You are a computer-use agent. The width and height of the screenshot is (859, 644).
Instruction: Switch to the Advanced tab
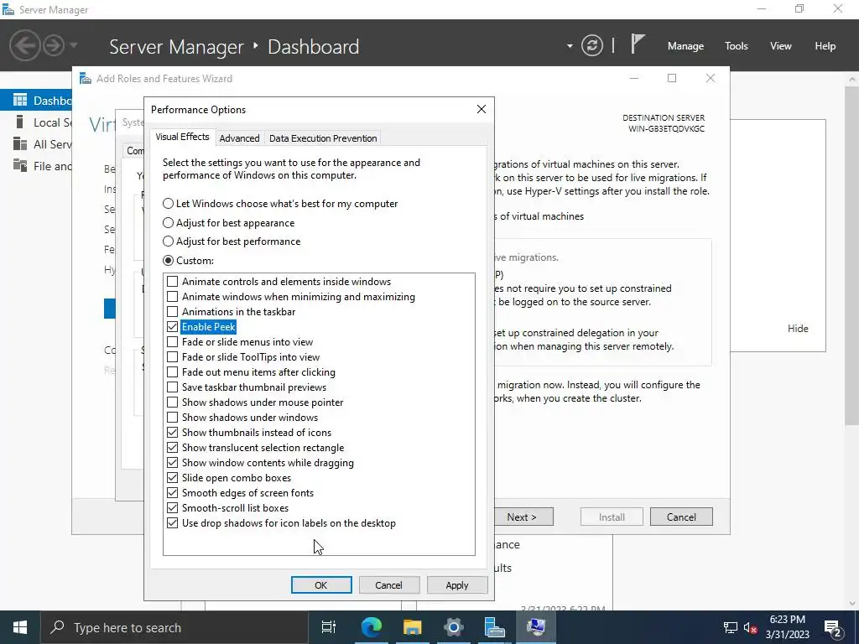tap(239, 138)
